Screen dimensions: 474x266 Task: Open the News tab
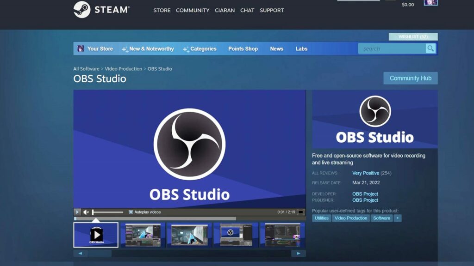(276, 48)
